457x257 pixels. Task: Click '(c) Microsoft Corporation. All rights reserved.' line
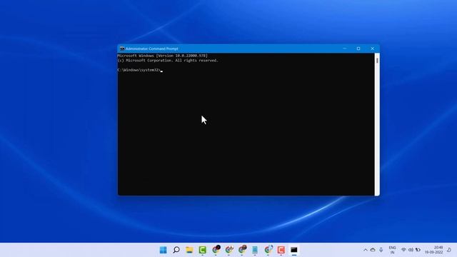[168, 60]
